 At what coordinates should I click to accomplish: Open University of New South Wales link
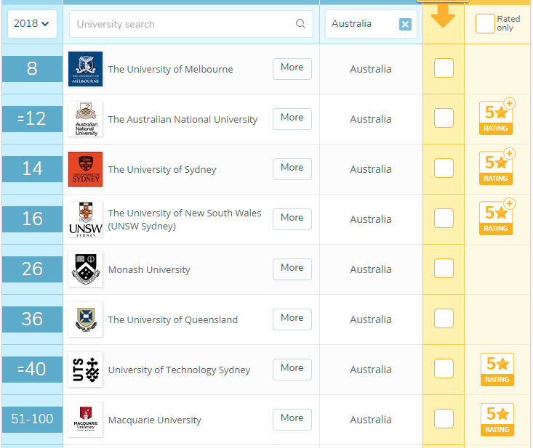click(x=185, y=219)
